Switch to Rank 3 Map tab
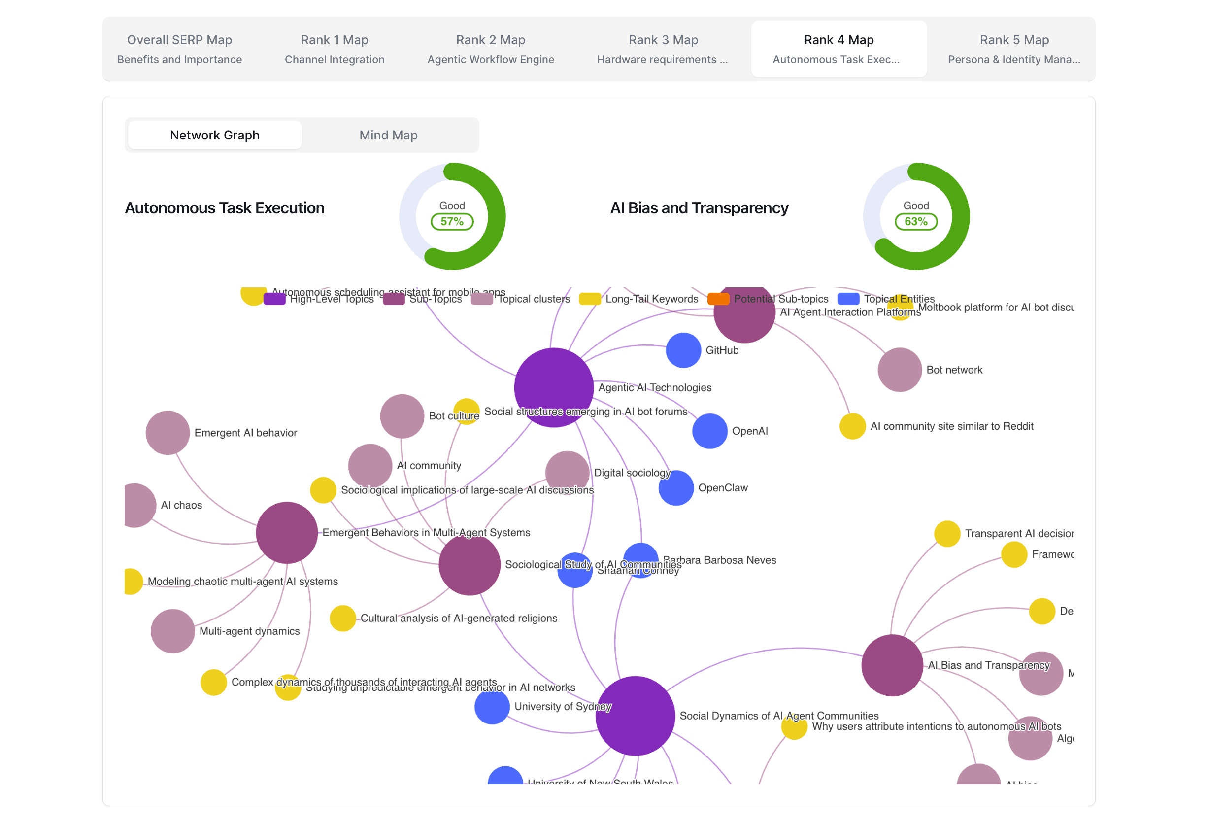The width and height of the screenshot is (1208, 825). pyautogui.click(x=663, y=49)
